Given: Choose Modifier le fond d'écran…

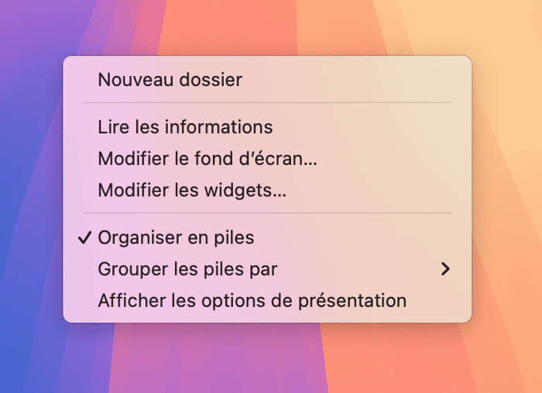Looking at the screenshot, I should click(x=208, y=158).
